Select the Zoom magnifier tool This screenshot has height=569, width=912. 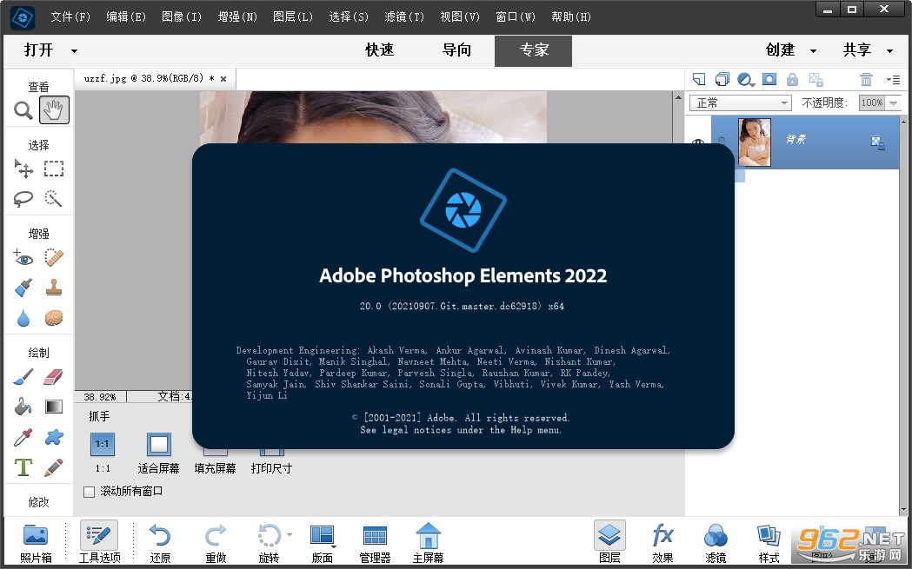point(23,109)
